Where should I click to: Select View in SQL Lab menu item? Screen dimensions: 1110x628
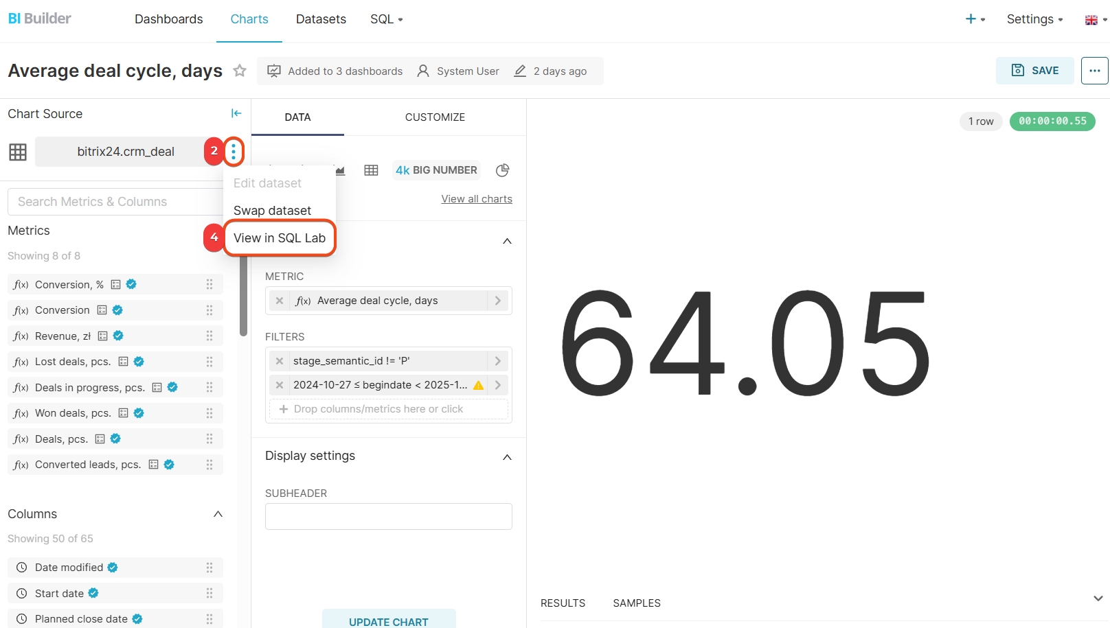tap(280, 238)
